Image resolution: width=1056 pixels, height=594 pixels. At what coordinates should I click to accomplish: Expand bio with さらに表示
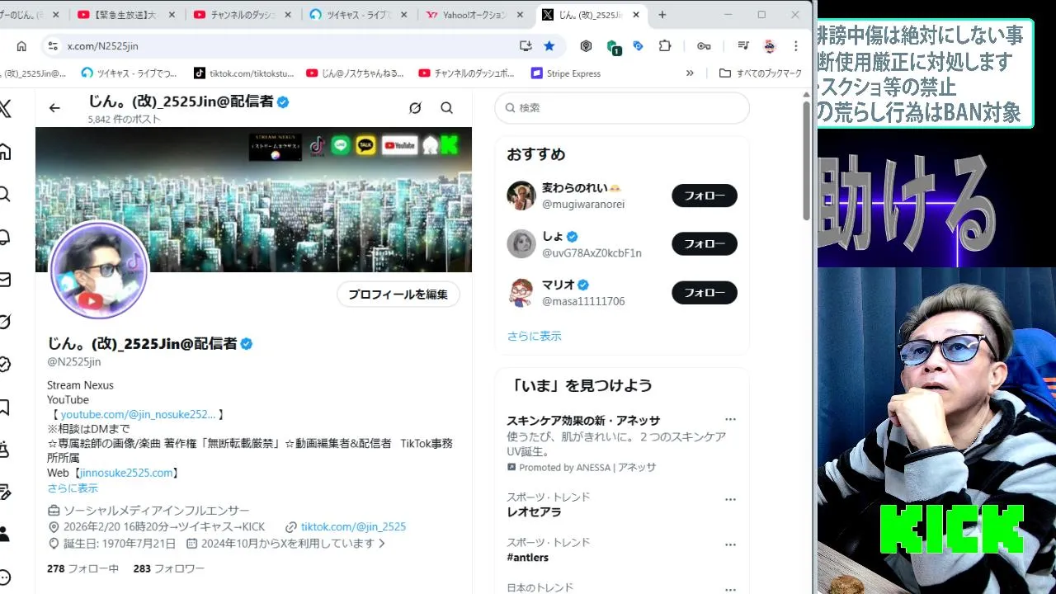[x=73, y=488]
